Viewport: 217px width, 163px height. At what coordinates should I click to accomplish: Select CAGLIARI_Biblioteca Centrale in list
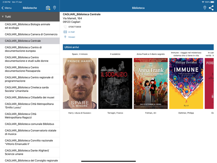pyautogui.click(x=30, y=41)
